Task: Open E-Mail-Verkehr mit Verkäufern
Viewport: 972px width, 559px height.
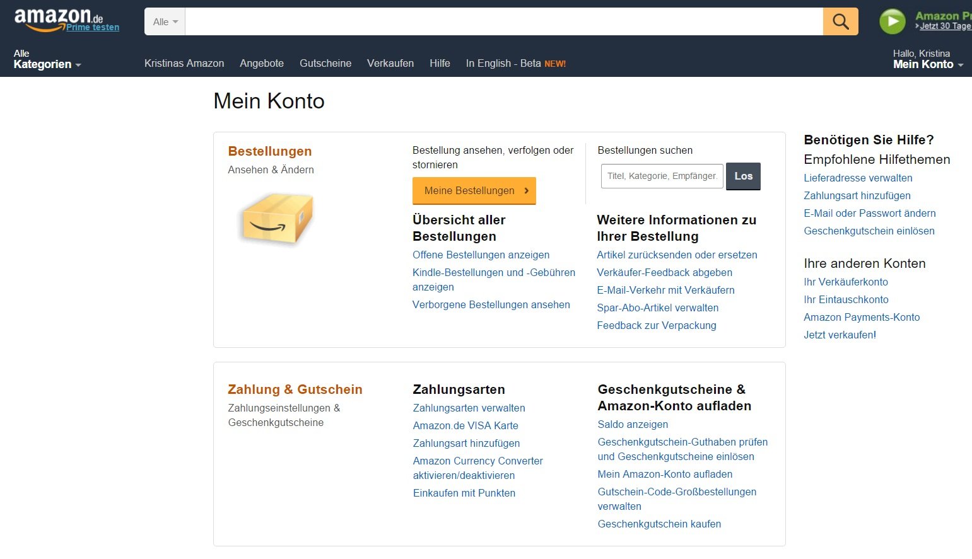Action: pyautogui.click(x=665, y=290)
